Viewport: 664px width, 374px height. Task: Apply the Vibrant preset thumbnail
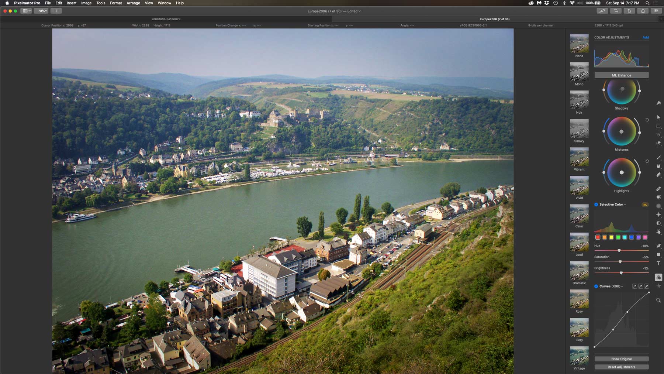pos(579,157)
